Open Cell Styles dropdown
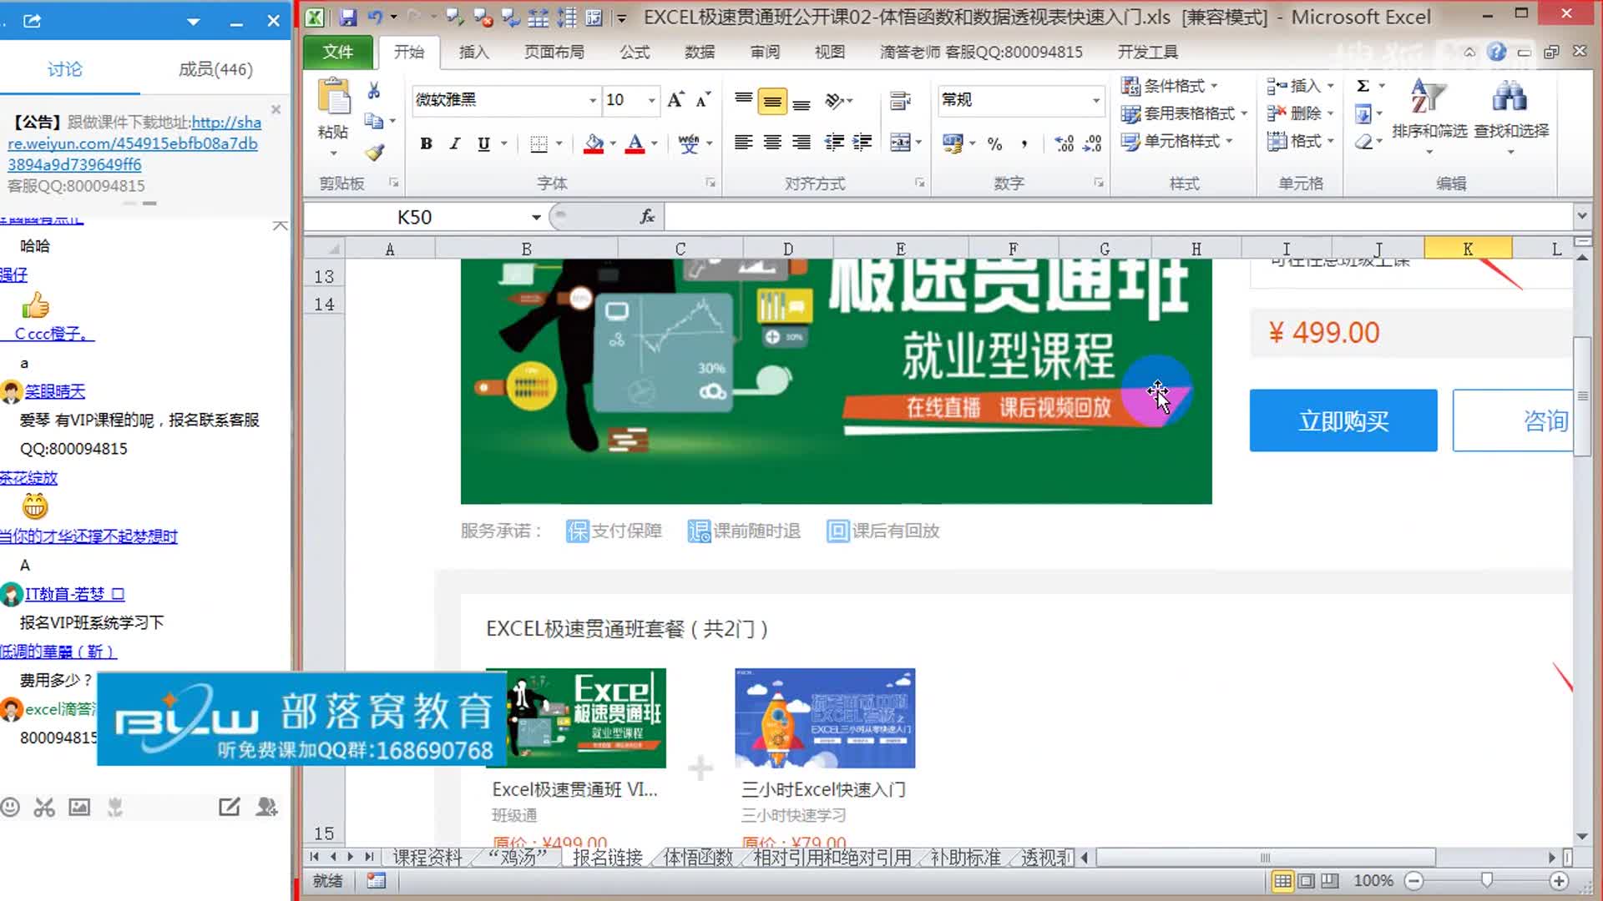 click(x=1177, y=141)
